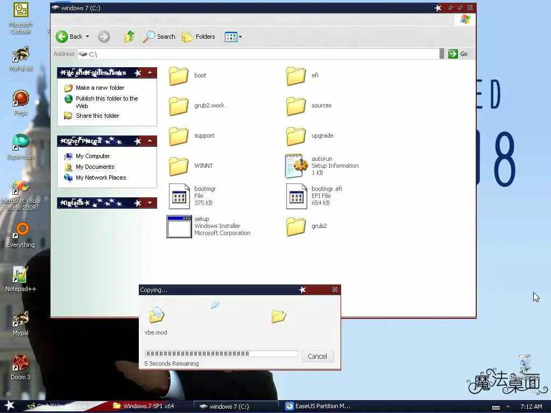This screenshot has width=551, height=413.
Task: Select the WINNT folder icon
Action: pyautogui.click(x=179, y=166)
